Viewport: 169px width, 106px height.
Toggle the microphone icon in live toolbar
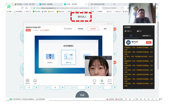[x=102, y=81]
